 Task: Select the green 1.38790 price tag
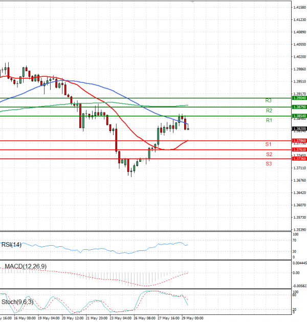(299, 107)
